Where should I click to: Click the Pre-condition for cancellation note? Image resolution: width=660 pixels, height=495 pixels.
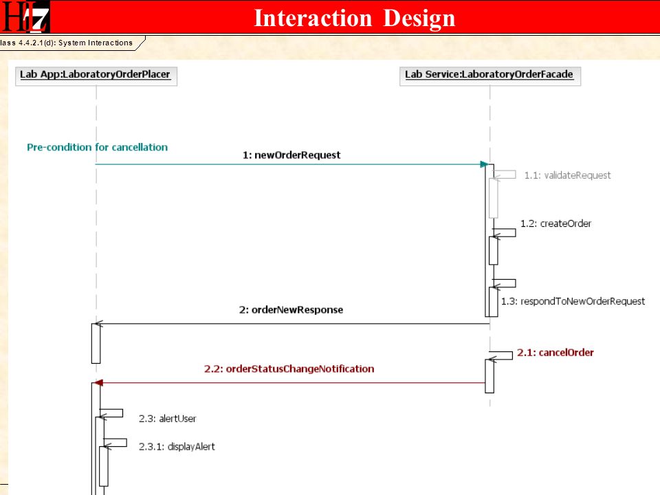[x=97, y=147]
